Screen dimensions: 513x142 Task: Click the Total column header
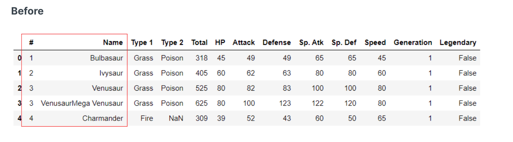tap(199, 43)
